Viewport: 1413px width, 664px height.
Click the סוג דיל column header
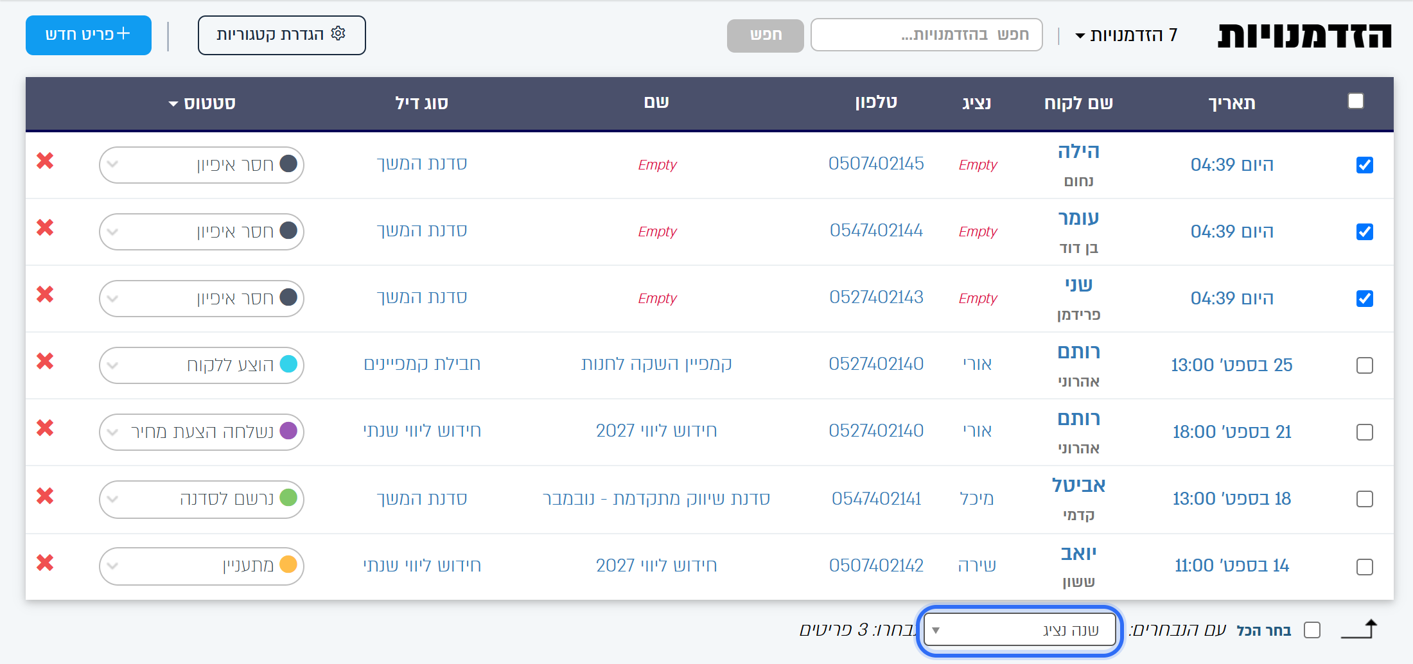click(x=422, y=103)
